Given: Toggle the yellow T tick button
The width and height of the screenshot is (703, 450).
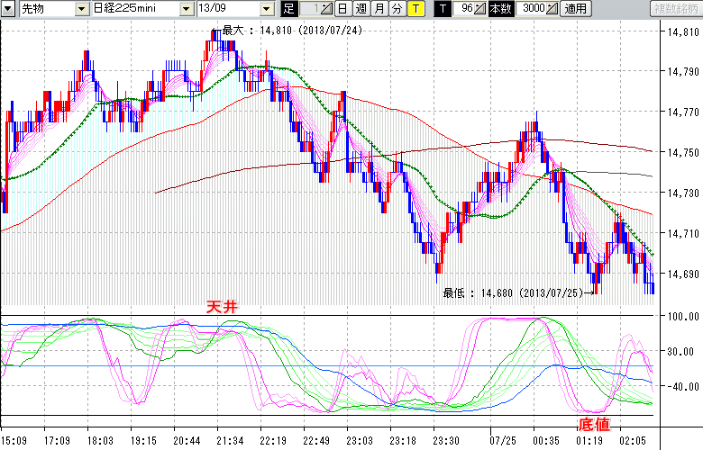Looking at the screenshot, I should tap(415, 8).
